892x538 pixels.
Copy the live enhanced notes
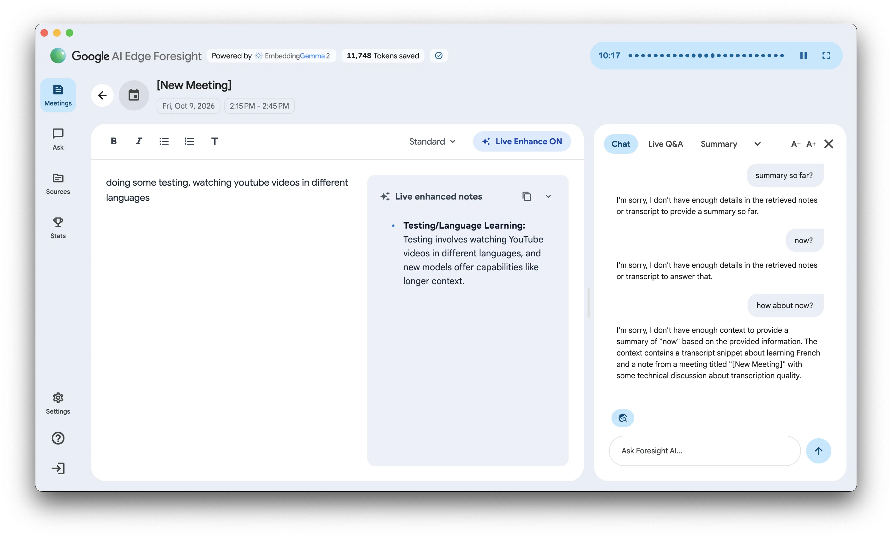coord(527,196)
